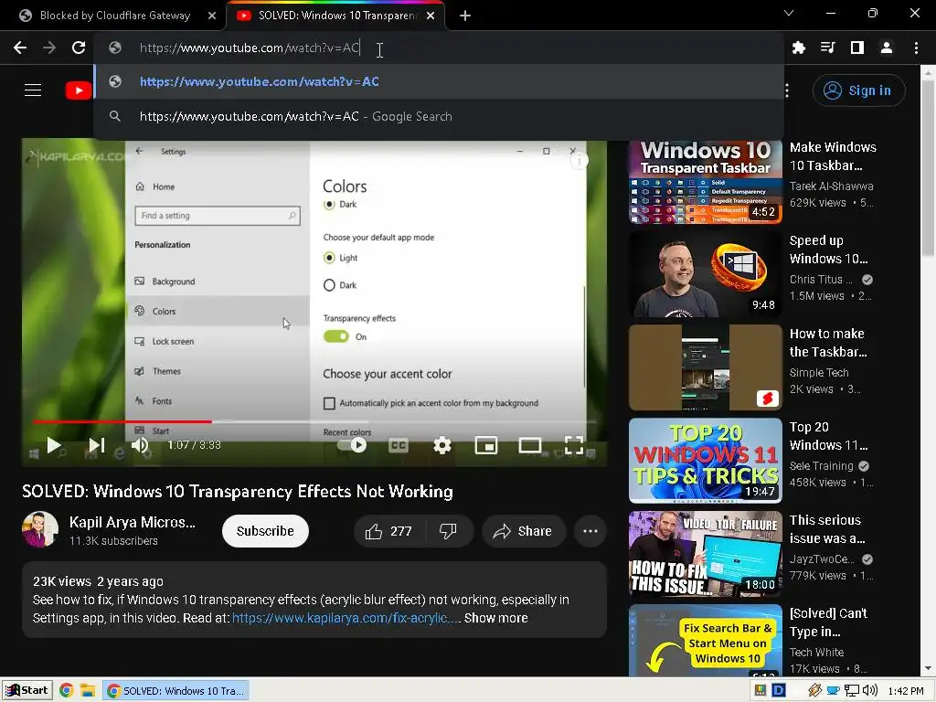Open the Windows Start button

tap(27, 691)
